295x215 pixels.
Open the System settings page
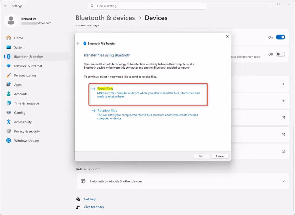click(x=37, y=47)
